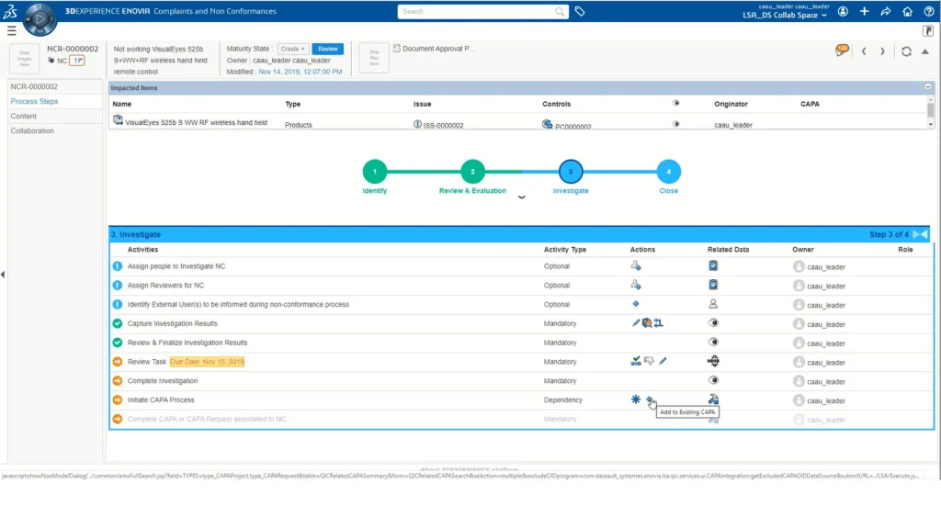The height and width of the screenshot is (529, 941).
Task: Open the Maturity State Create dropdown
Action: pos(292,49)
